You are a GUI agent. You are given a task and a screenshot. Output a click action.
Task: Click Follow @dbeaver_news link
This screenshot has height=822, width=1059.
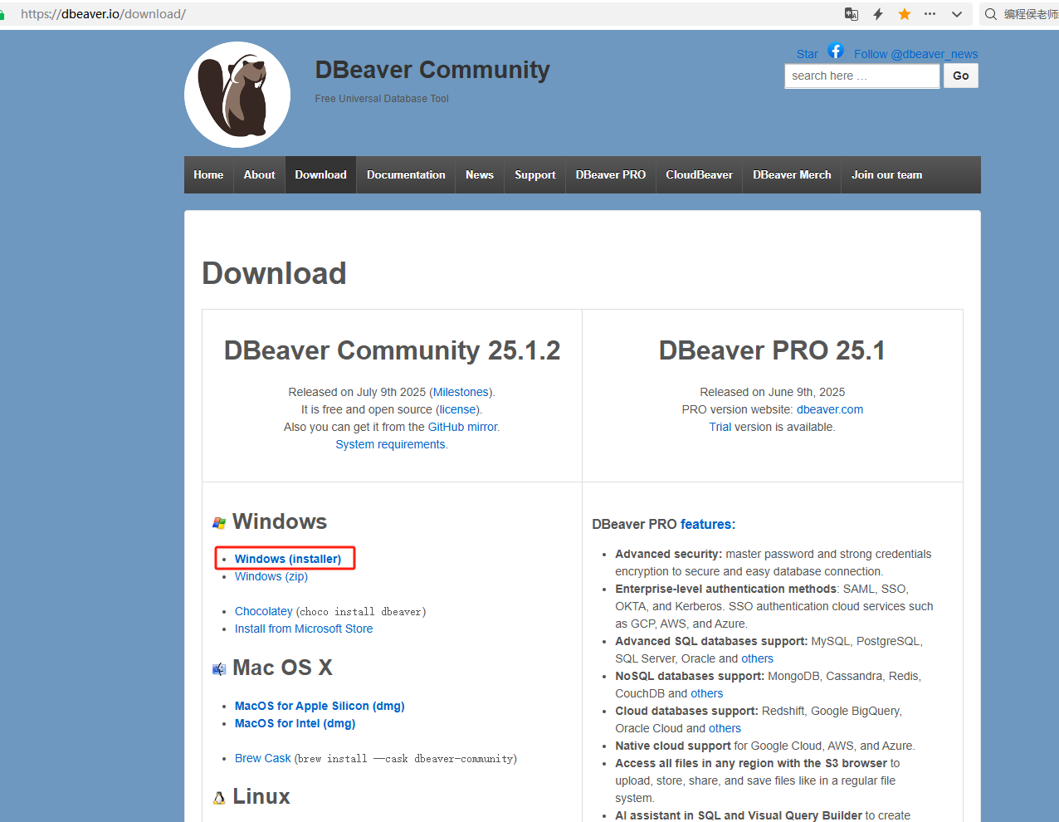[x=916, y=54]
